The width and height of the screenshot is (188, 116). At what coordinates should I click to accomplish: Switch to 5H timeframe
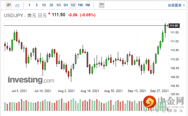(x=66, y=5)
